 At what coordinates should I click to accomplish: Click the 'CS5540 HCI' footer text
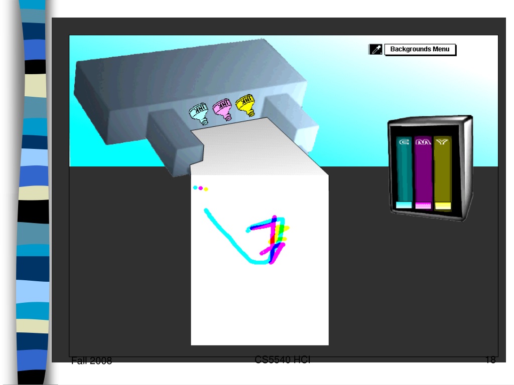(282, 360)
